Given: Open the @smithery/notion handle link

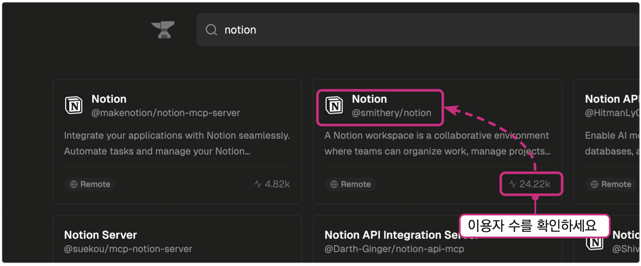Looking at the screenshot, I should (391, 113).
